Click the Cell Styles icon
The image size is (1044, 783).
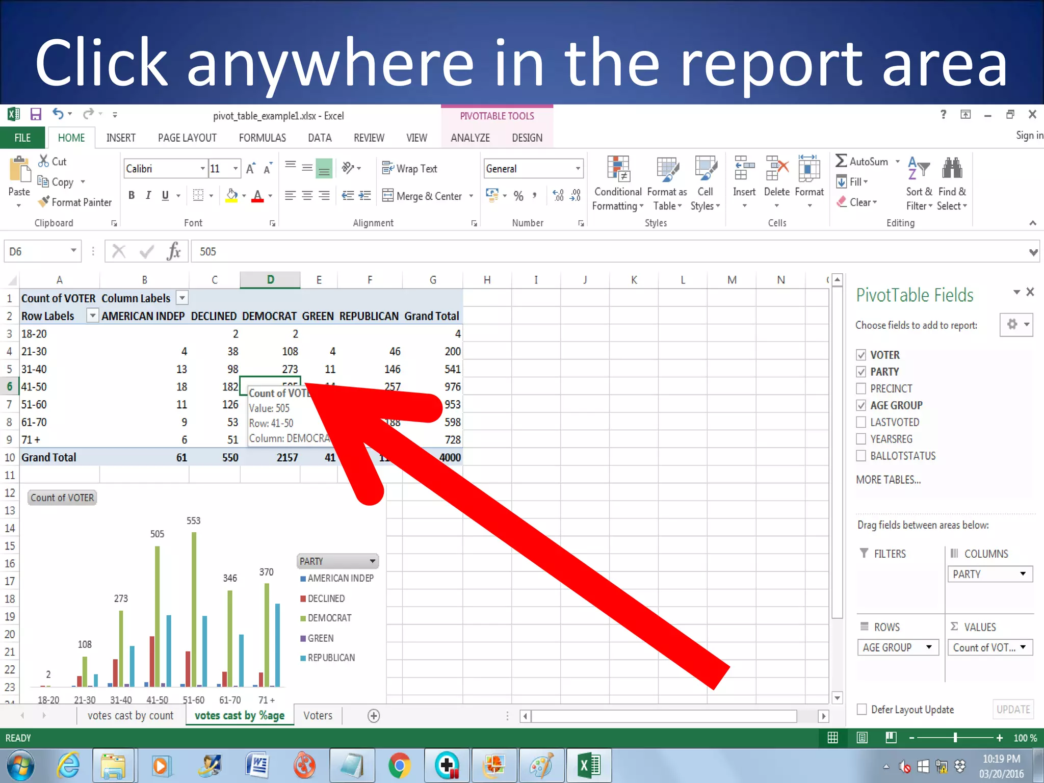[x=706, y=169]
